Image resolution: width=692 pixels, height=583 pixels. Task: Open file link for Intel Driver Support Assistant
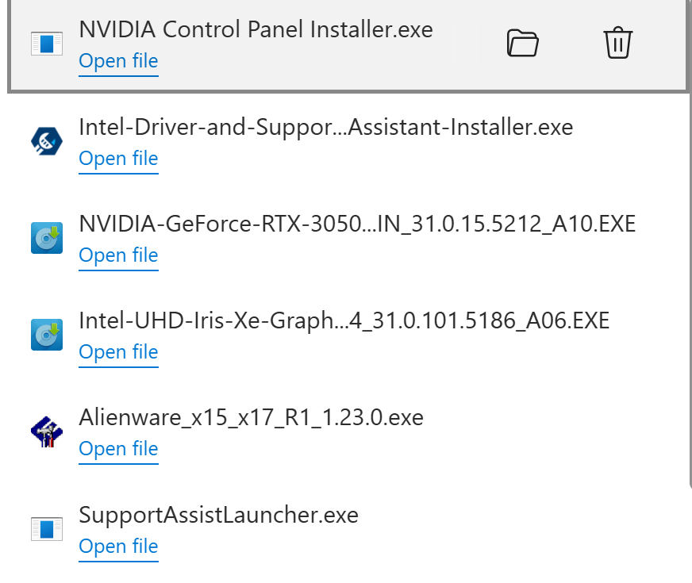(119, 159)
